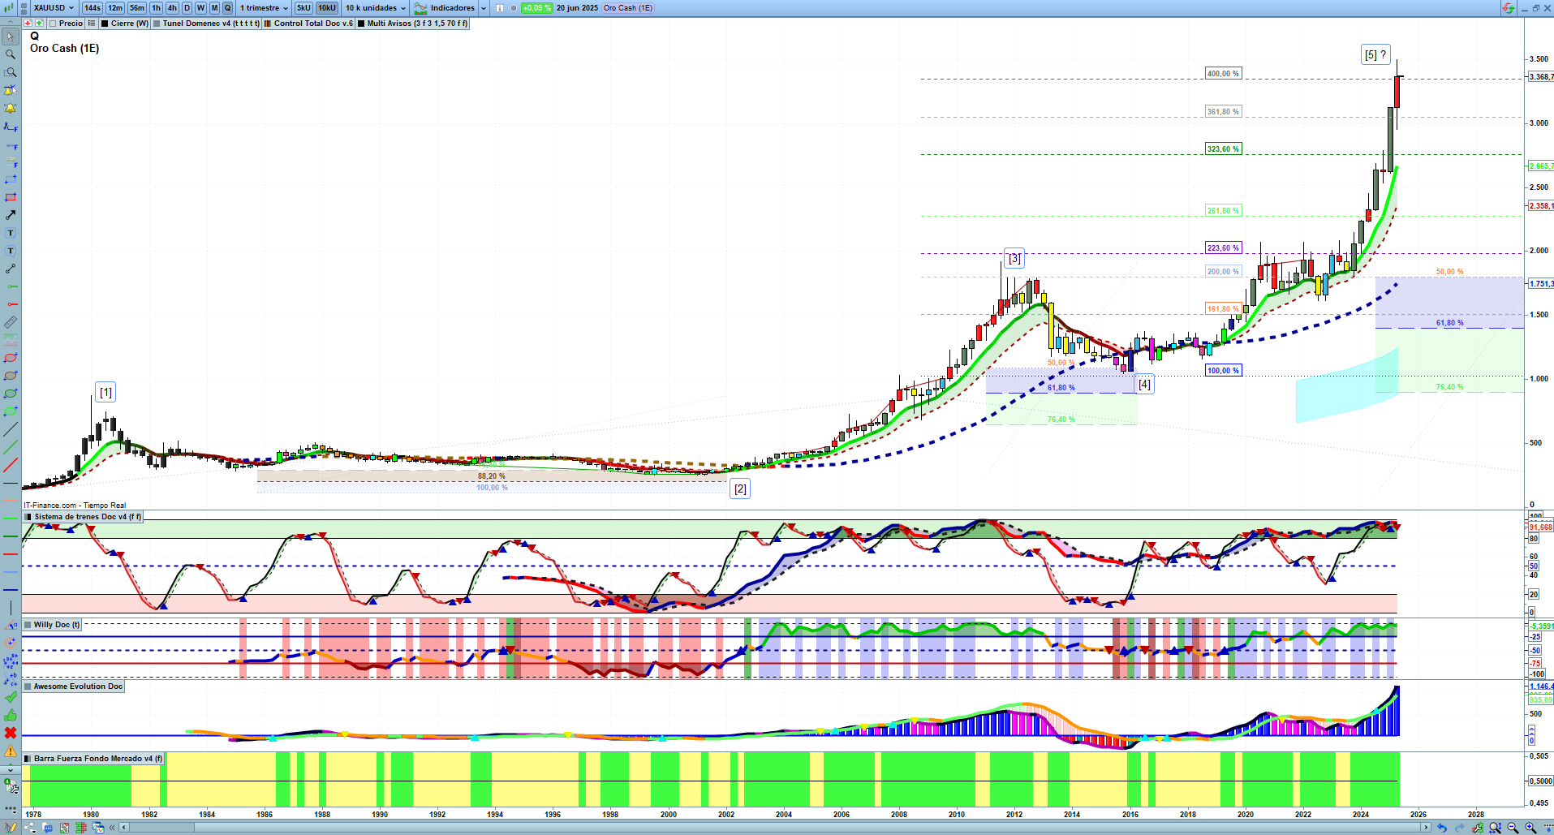The height and width of the screenshot is (835, 1554).
Task: Select the Tunel Domenec v4 indicator tab
Action: pyautogui.click(x=206, y=24)
